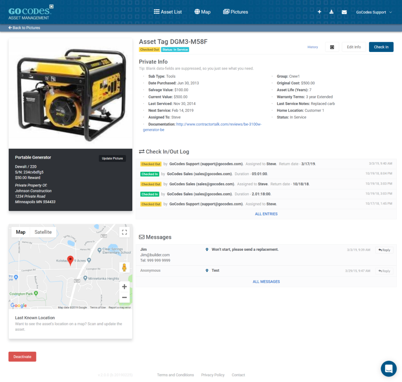Add a new asset via the plus icon
402x382 pixels.
(319, 12)
